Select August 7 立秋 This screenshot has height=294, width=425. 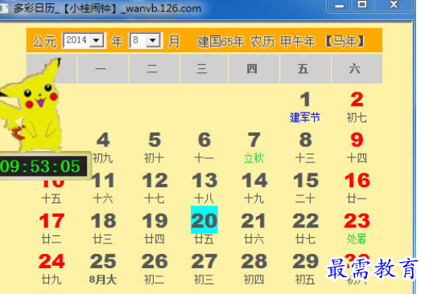tap(254, 148)
